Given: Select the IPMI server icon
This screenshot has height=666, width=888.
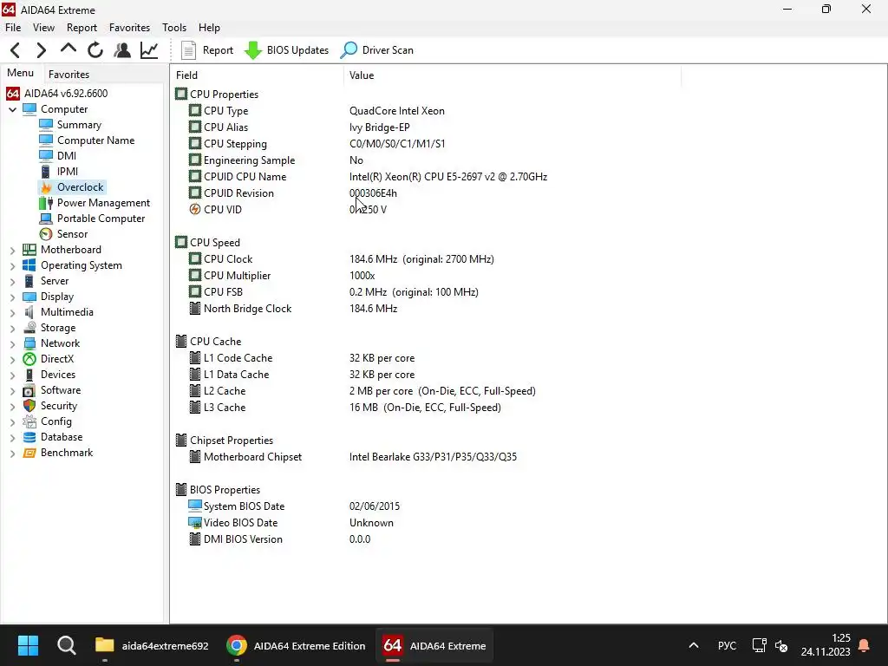Looking at the screenshot, I should point(46,172).
